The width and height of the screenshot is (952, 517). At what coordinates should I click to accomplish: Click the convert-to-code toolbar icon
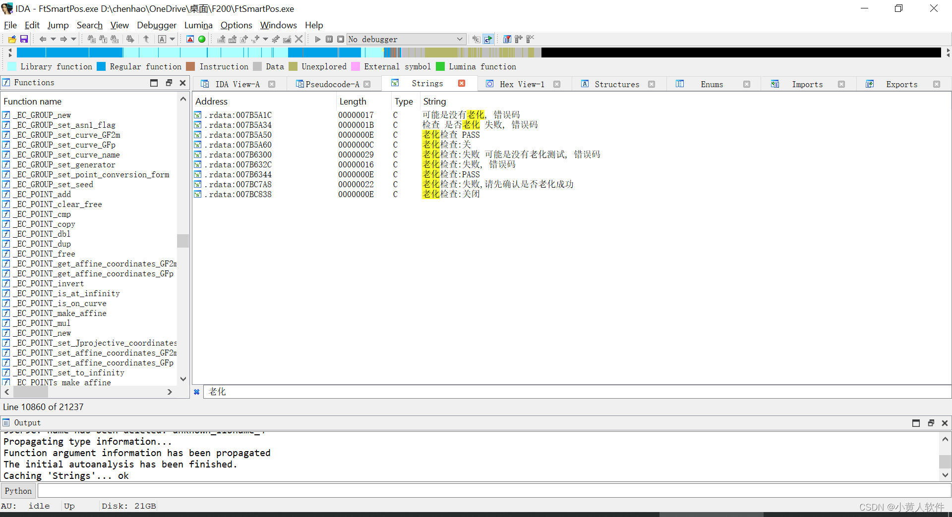tap(221, 39)
